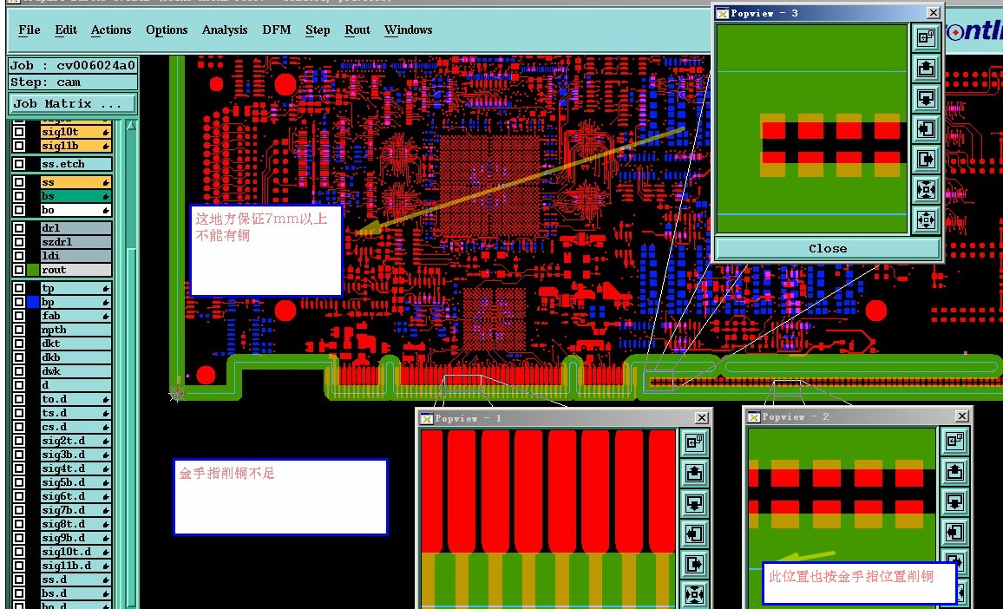Pan down in Popview 1
Screen dimensions: 1003x609
click(695, 503)
